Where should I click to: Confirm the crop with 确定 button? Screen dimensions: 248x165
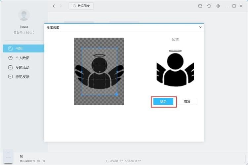click(x=163, y=102)
